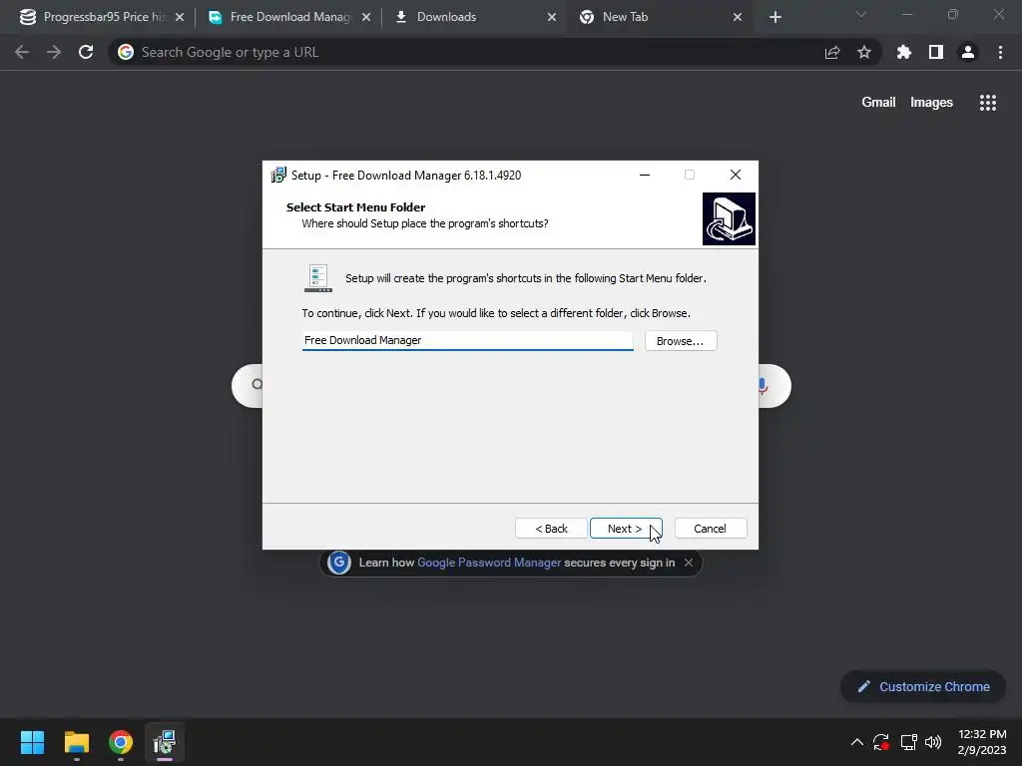This screenshot has height=766, width=1022.
Task: Close the Progressbar95 tab
Action: click(180, 17)
